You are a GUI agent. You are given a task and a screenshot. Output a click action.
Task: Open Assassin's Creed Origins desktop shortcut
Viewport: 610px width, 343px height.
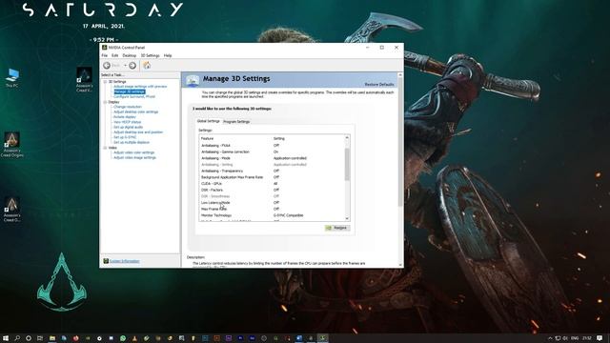(12, 145)
